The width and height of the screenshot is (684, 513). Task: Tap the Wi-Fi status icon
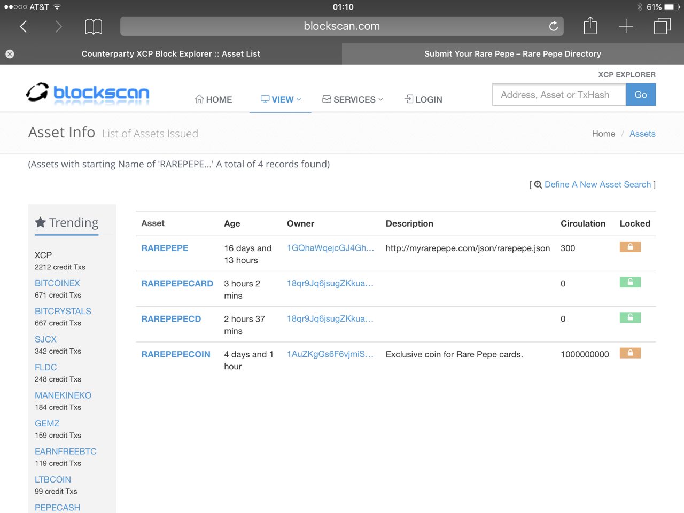[57, 7]
